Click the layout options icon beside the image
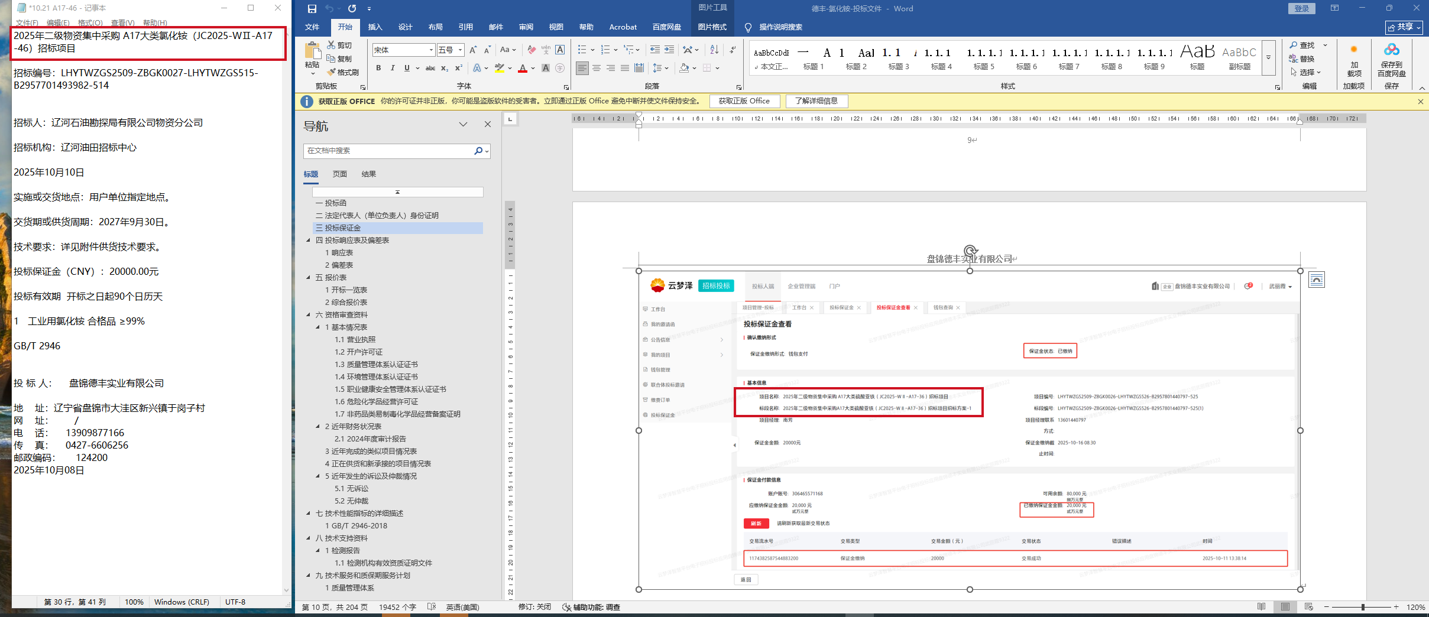Image resolution: width=1429 pixels, height=617 pixels. pyautogui.click(x=1316, y=280)
